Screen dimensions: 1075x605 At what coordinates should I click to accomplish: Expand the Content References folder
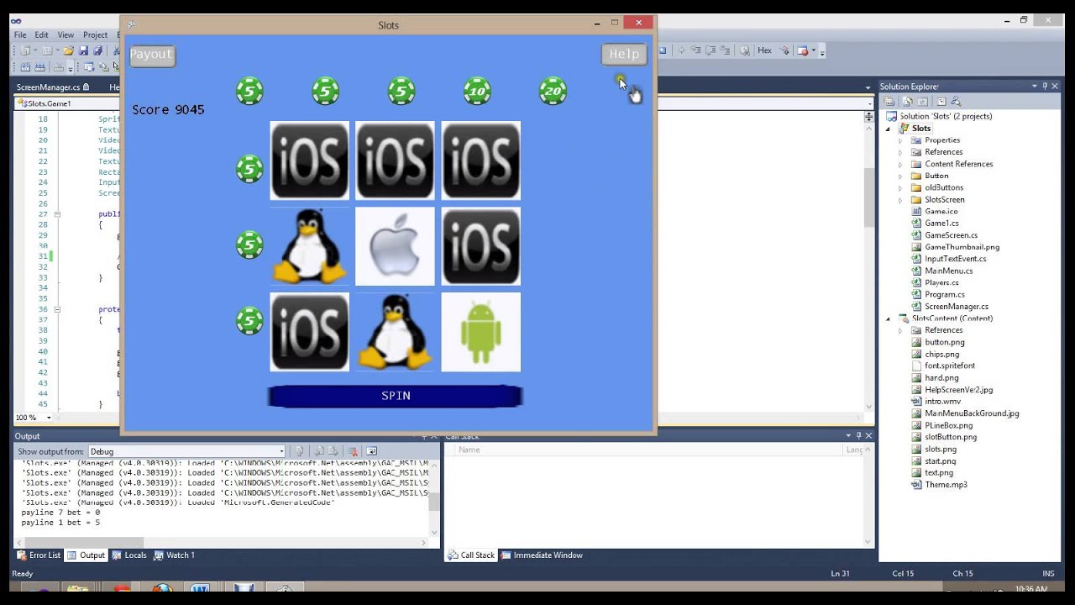point(900,164)
